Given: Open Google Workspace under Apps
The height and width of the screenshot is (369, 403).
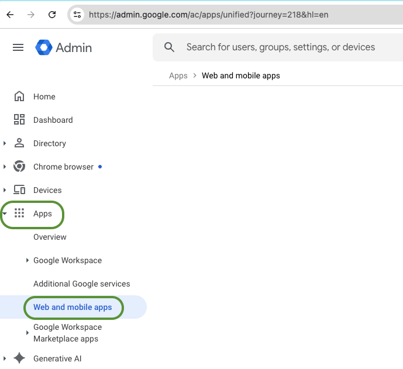Looking at the screenshot, I should [68, 261].
